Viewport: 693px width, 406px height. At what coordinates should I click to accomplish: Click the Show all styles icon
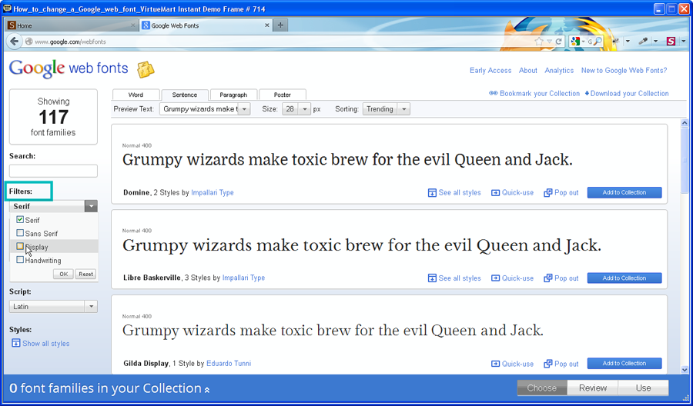tap(16, 344)
